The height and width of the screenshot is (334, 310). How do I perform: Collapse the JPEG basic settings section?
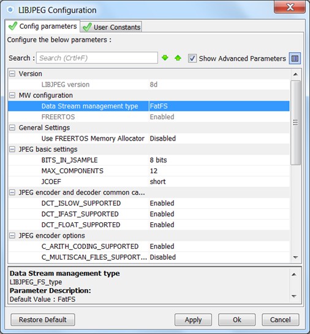click(12, 149)
